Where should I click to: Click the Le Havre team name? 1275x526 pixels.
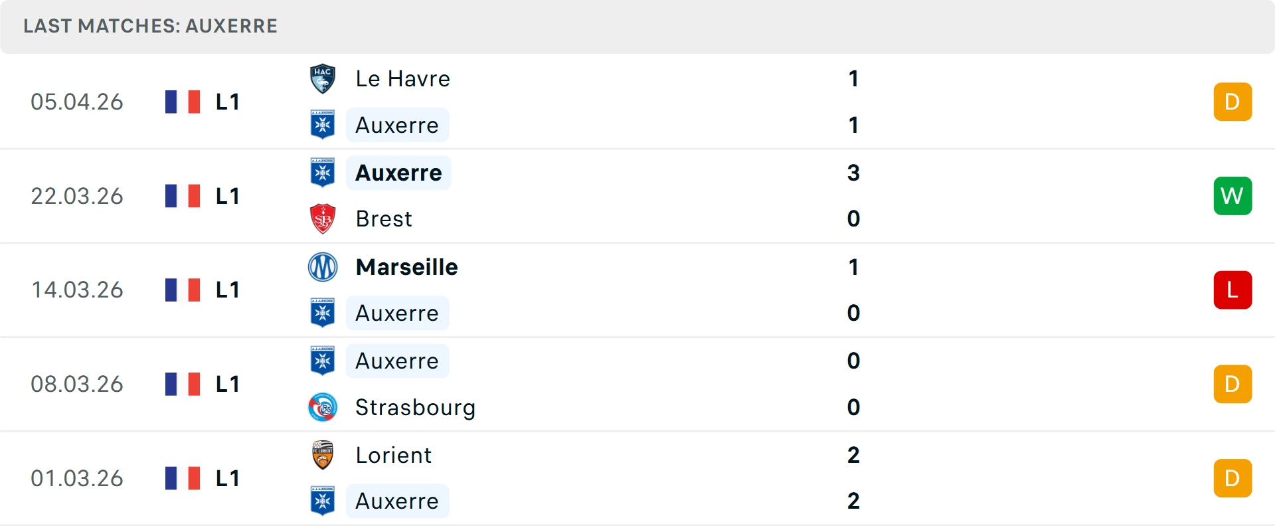tap(402, 78)
